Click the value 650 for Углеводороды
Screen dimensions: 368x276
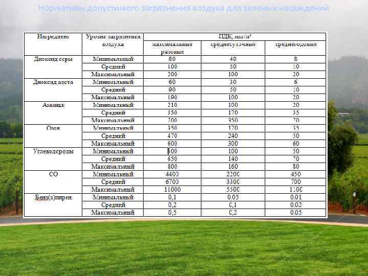click(172, 159)
